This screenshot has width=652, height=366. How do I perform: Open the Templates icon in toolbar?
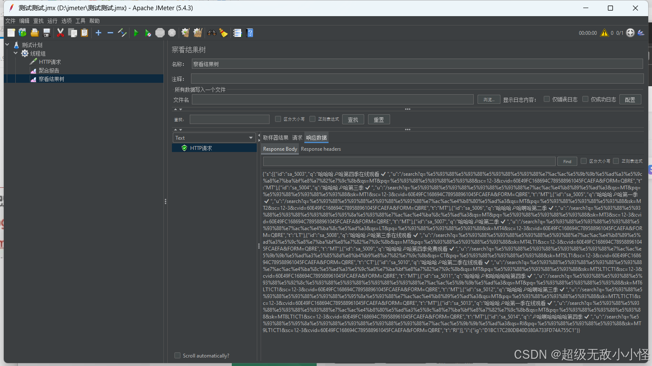22,33
